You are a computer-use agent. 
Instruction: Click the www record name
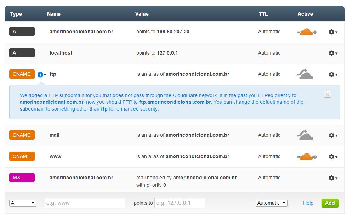(x=55, y=157)
